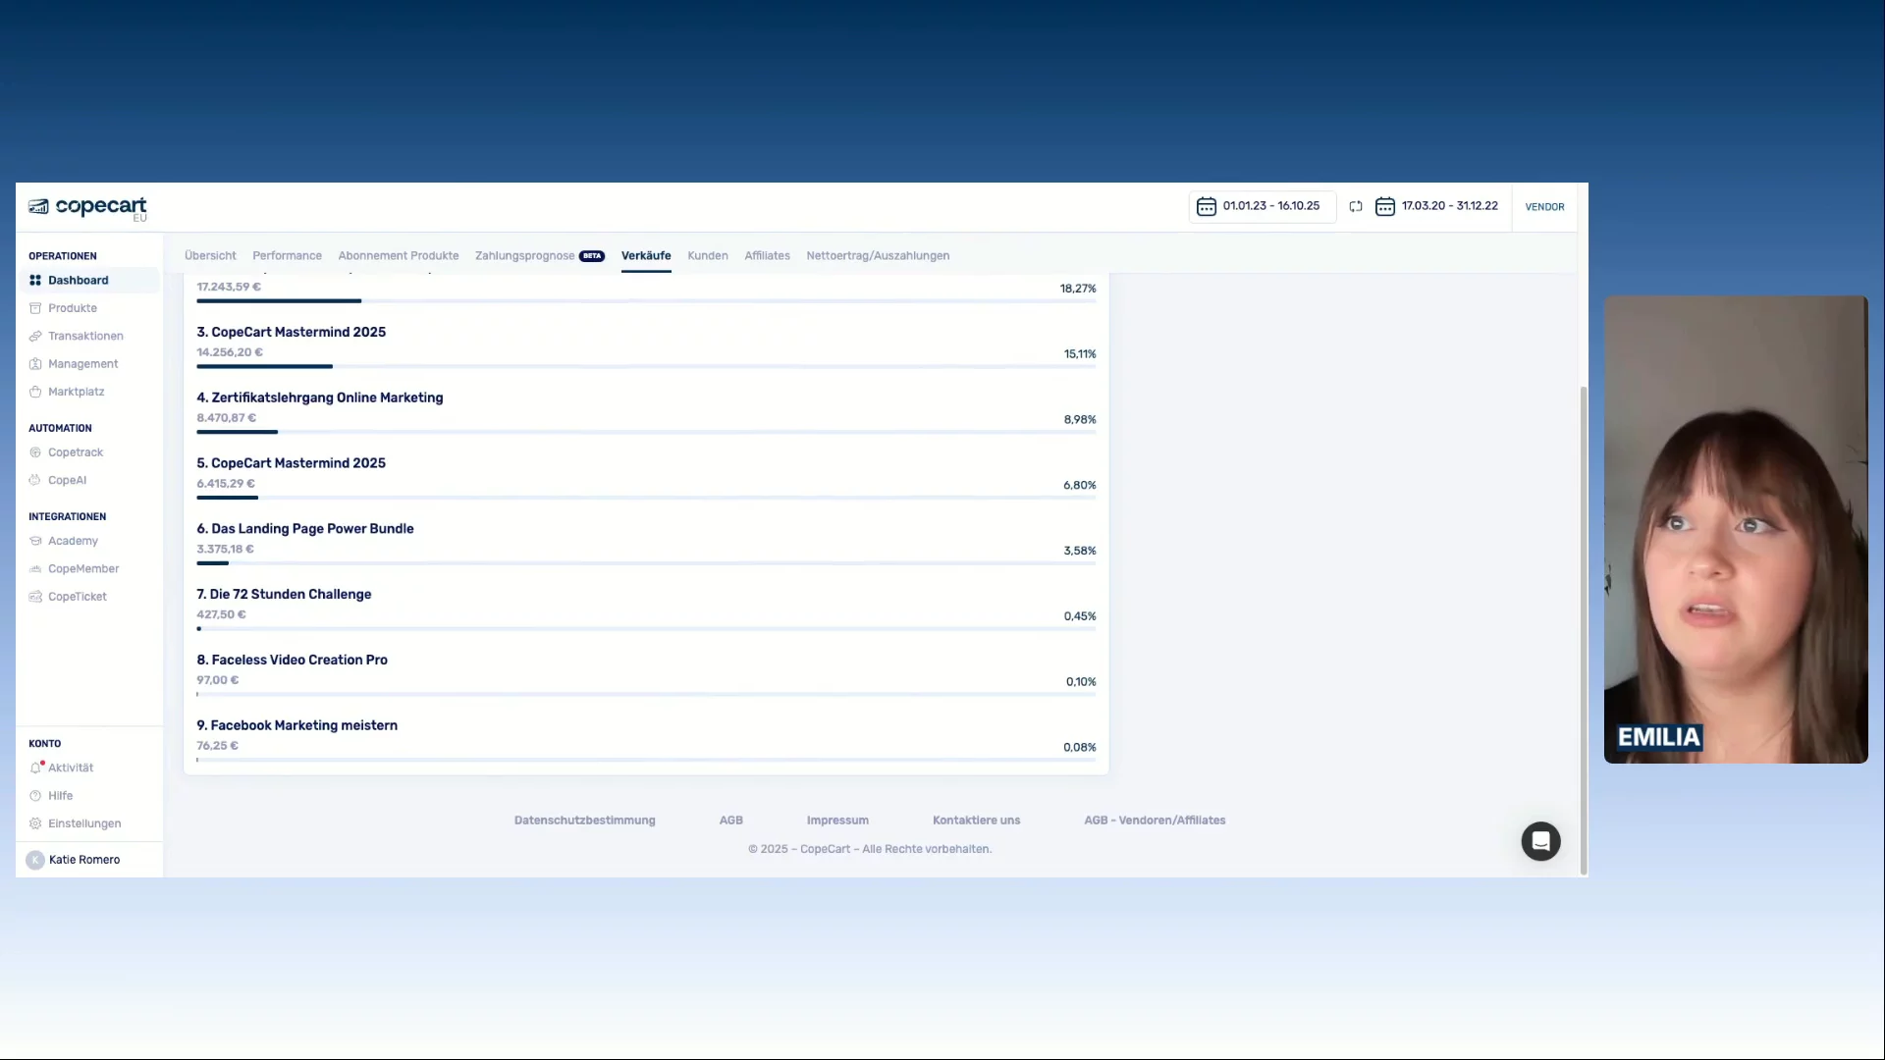The height and width of the screenshot is (1060, 1885).
Task: Toggle the date comparison swap icon
Action: pyautogui.click(x=1356, y=207)
